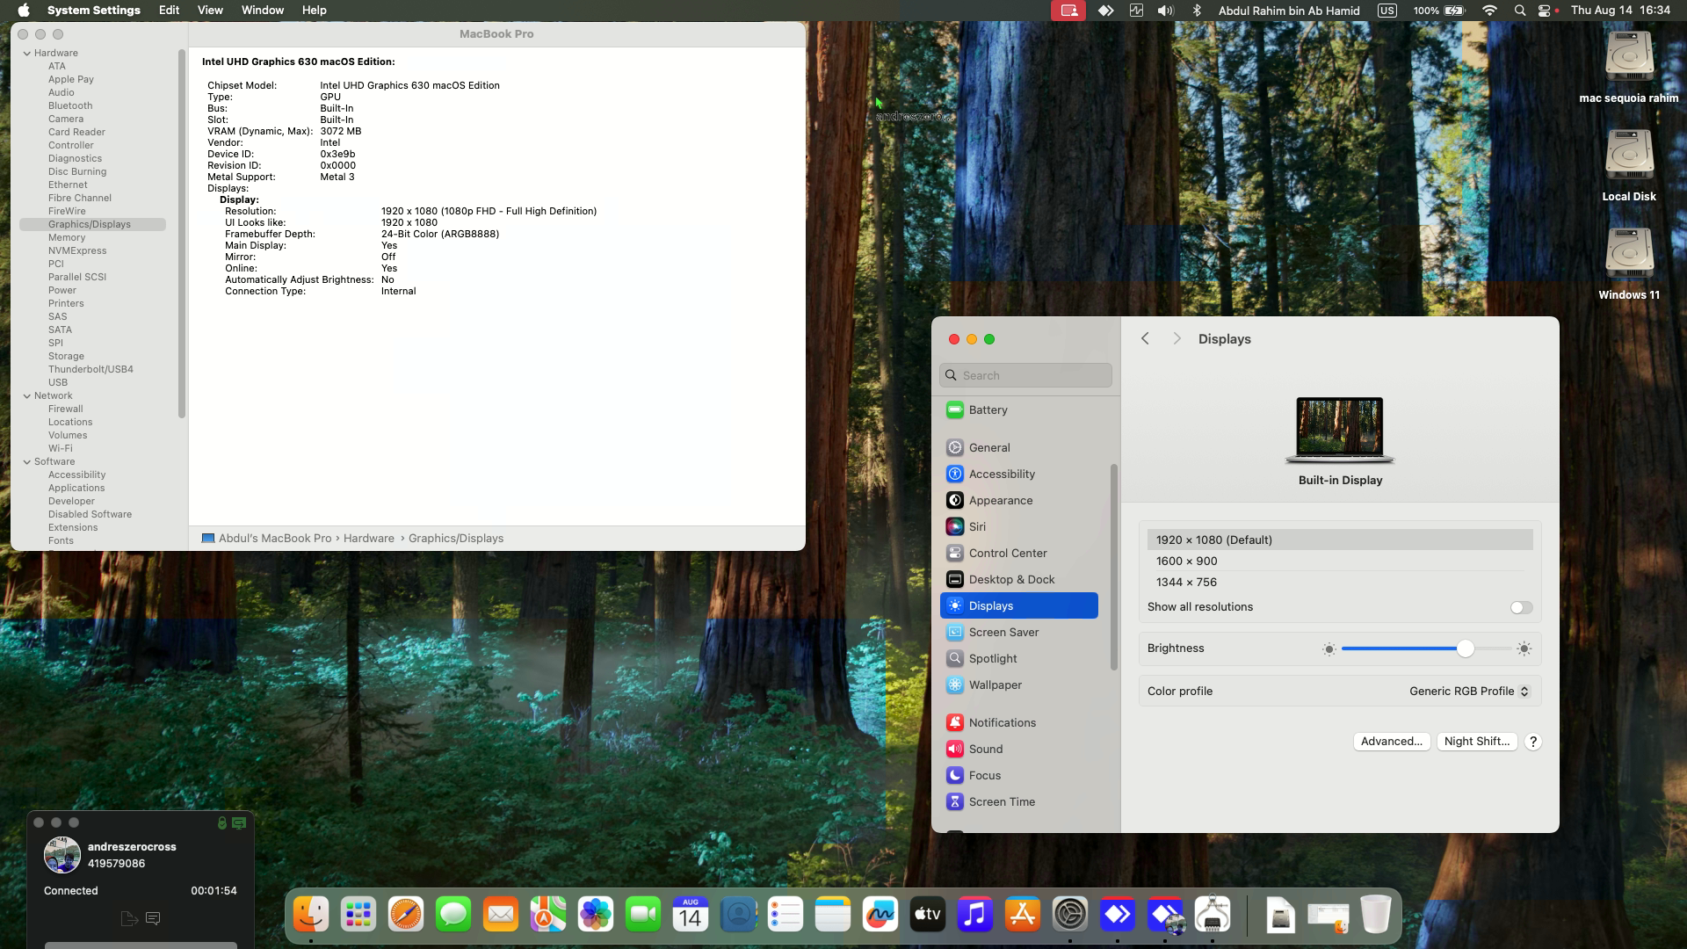Select Storage in hardware list
This screenshot has height=949, width=1687.
(66, 357)
